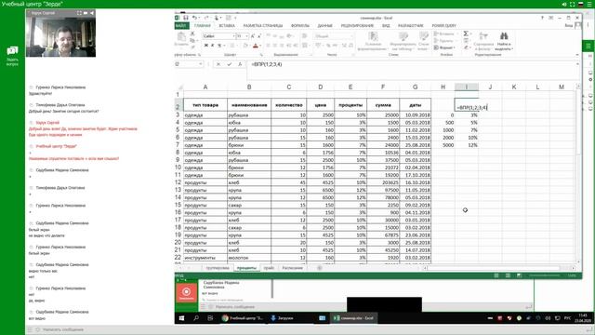
Task: Open Chrome 'Учебный центр' taskbar button
Action: click(243, 318)
